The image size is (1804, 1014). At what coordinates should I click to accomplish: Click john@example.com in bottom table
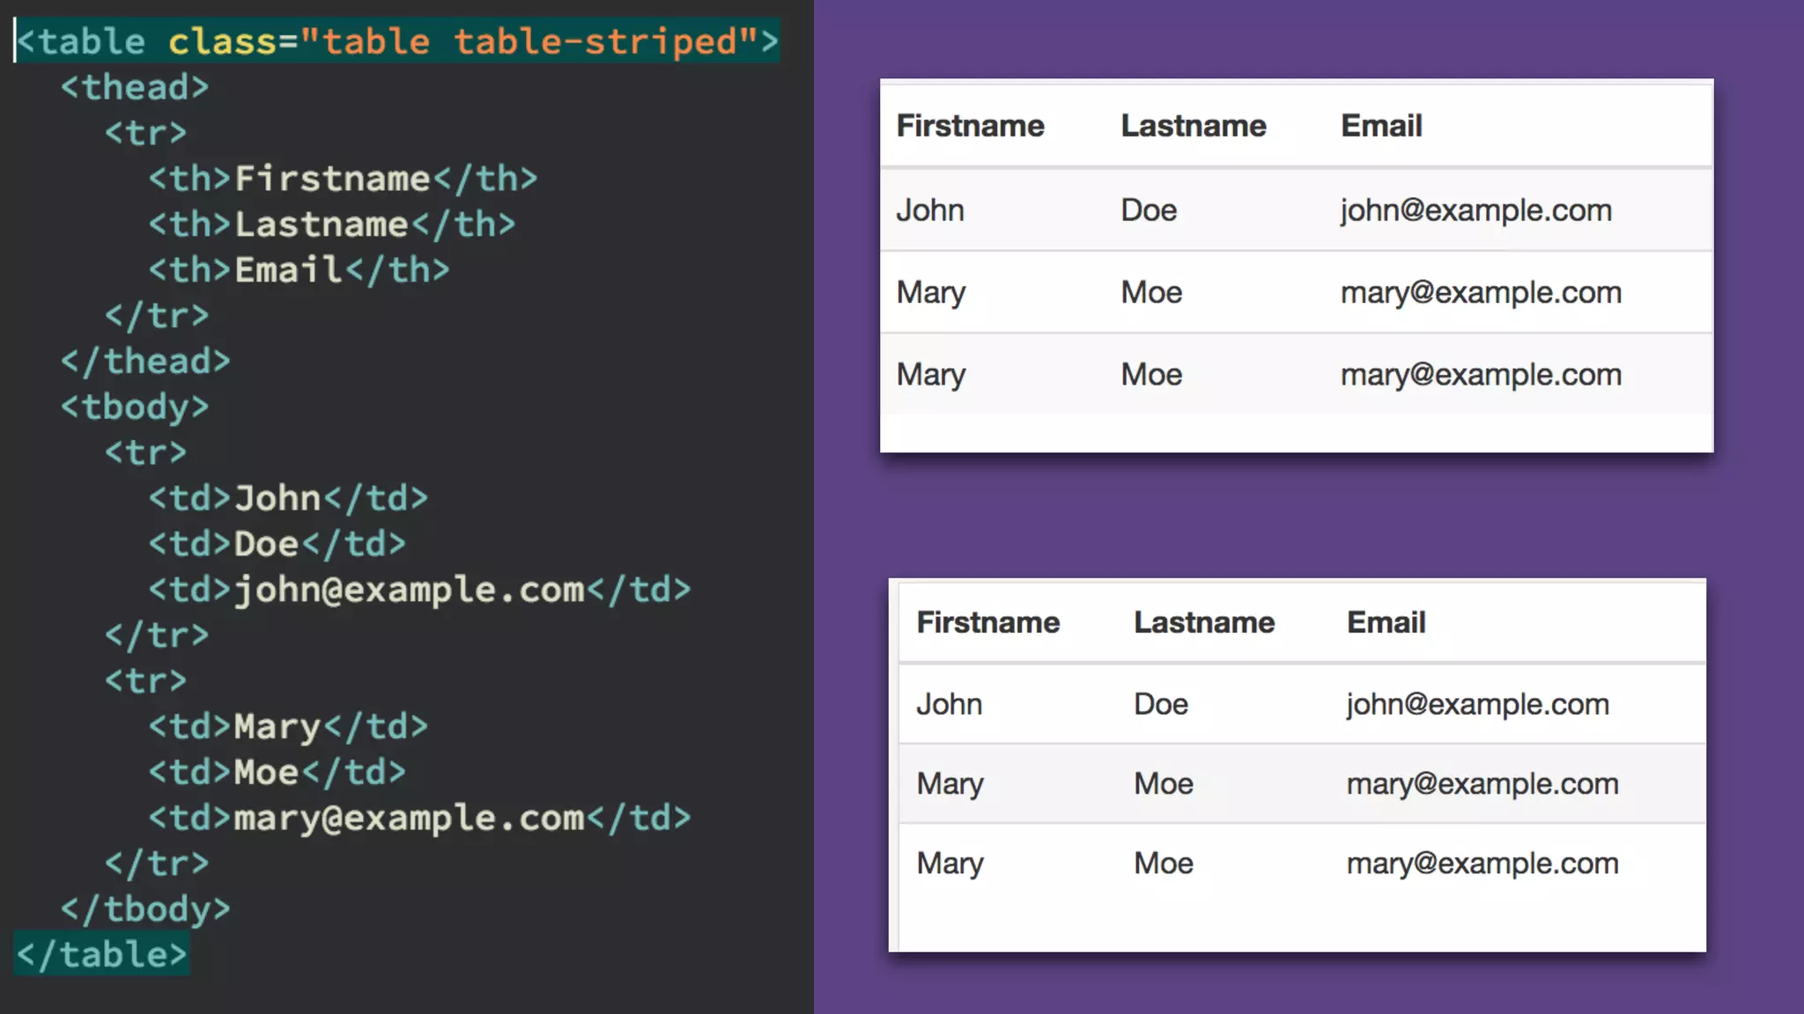tap(1477, 704)
